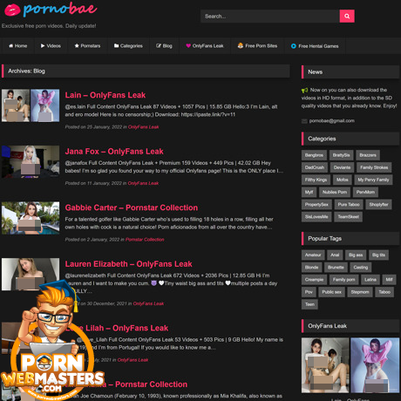The width and height of the screenshot is (401, 401).
Task: Select the Brazzers category tag
Action: click(x=368, y=155)
